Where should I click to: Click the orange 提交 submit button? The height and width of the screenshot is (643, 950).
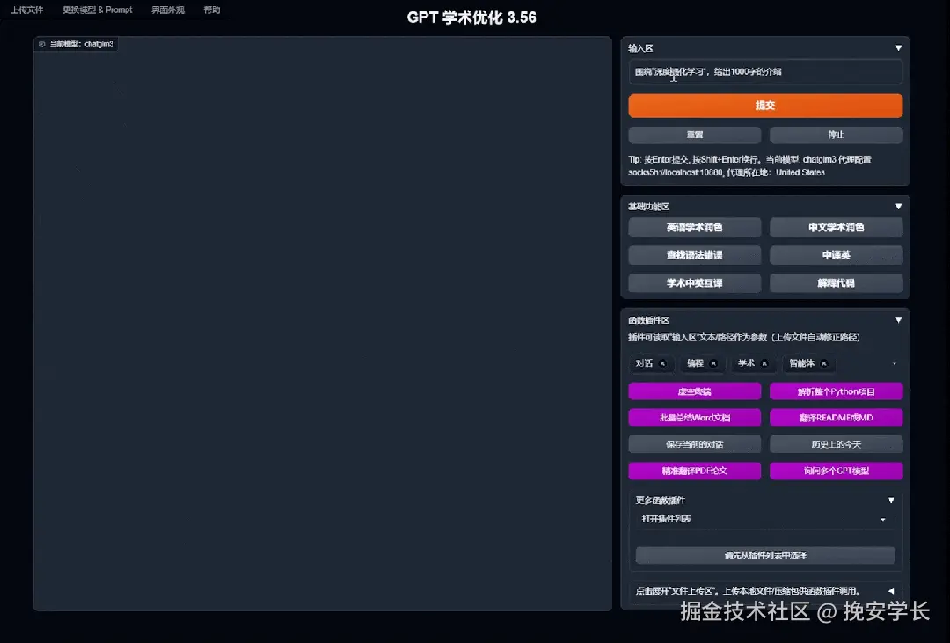coord(764,105)
